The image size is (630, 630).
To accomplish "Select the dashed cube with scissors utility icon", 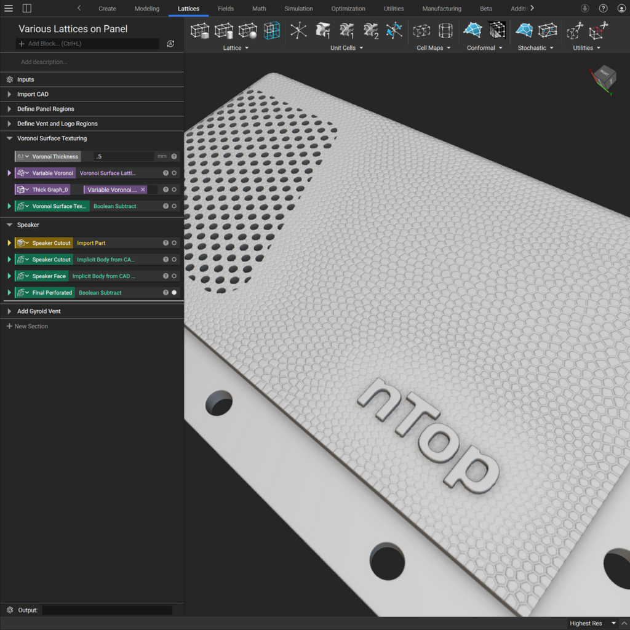I will (x=575, y=31).
